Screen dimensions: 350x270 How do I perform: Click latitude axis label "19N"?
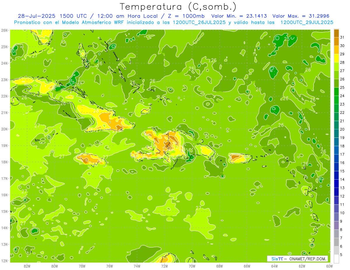click(x=4, y=146)
